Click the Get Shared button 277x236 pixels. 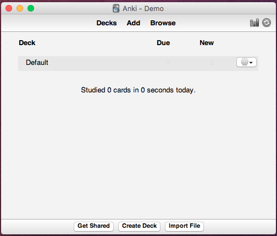click(93, 226)
